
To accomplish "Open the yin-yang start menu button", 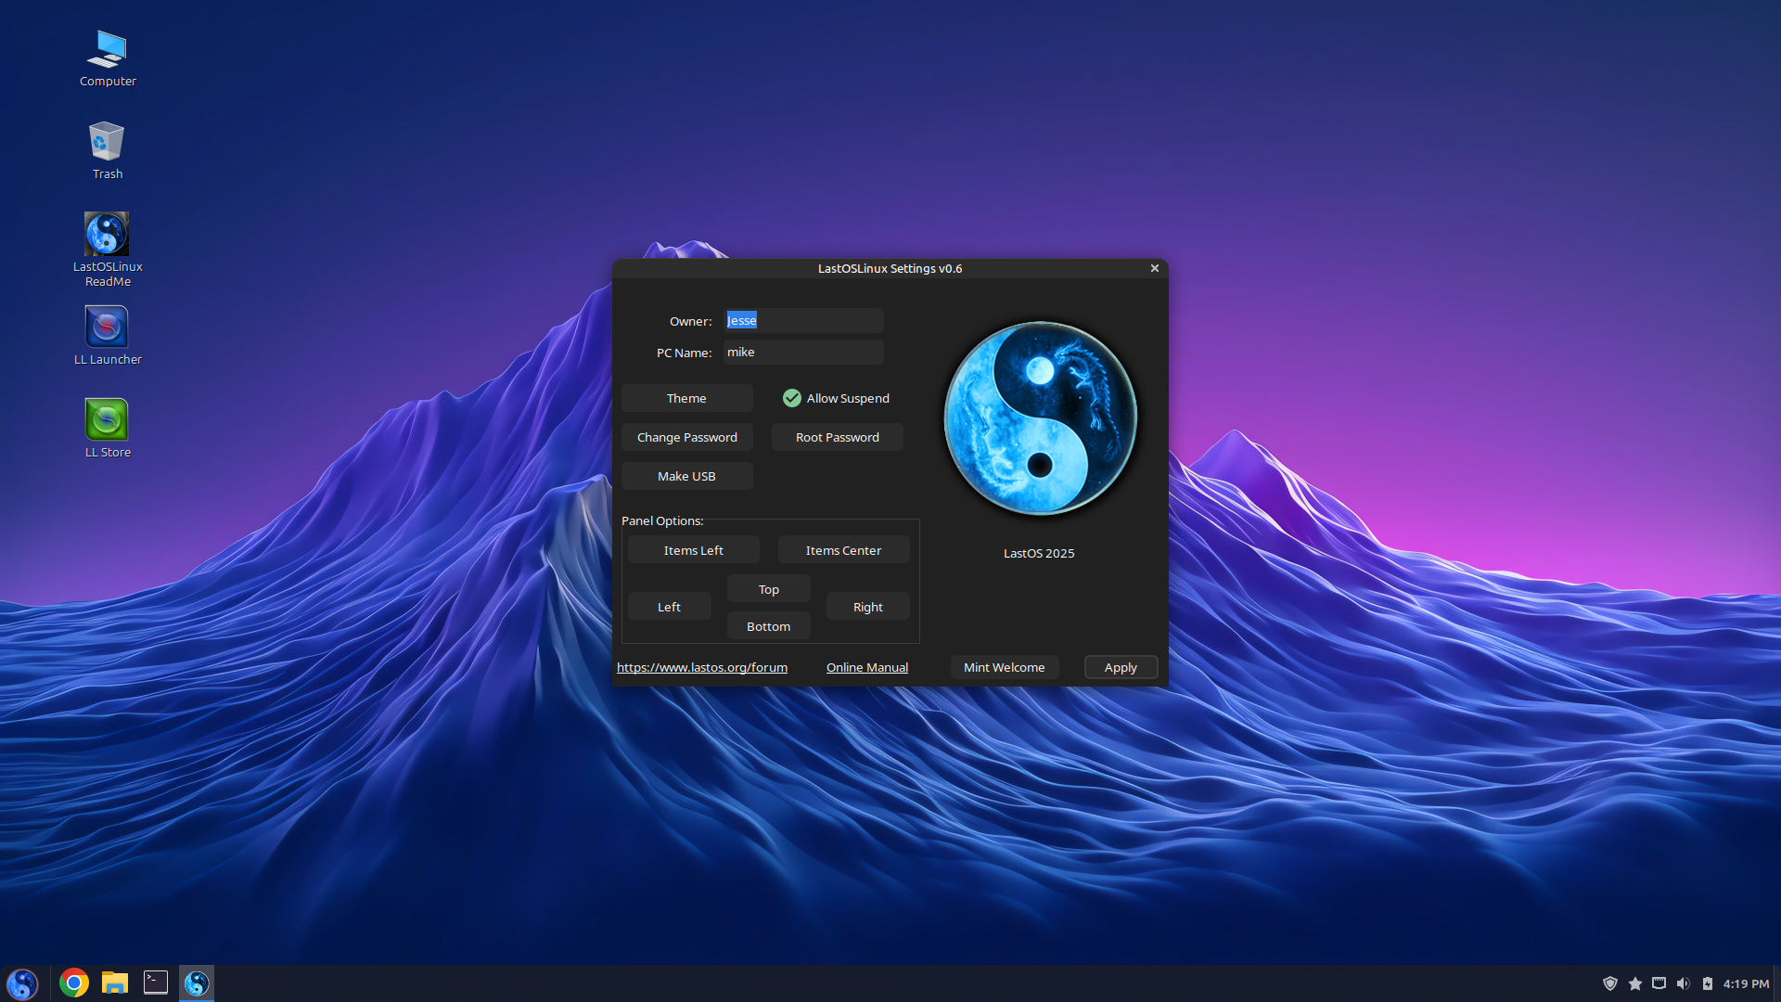I will pos(22,983).
